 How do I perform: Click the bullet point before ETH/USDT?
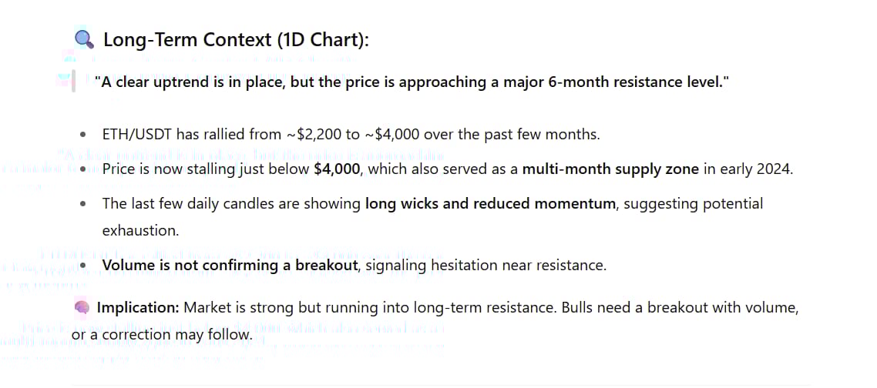pyautogui.click(x=82, y=135)
